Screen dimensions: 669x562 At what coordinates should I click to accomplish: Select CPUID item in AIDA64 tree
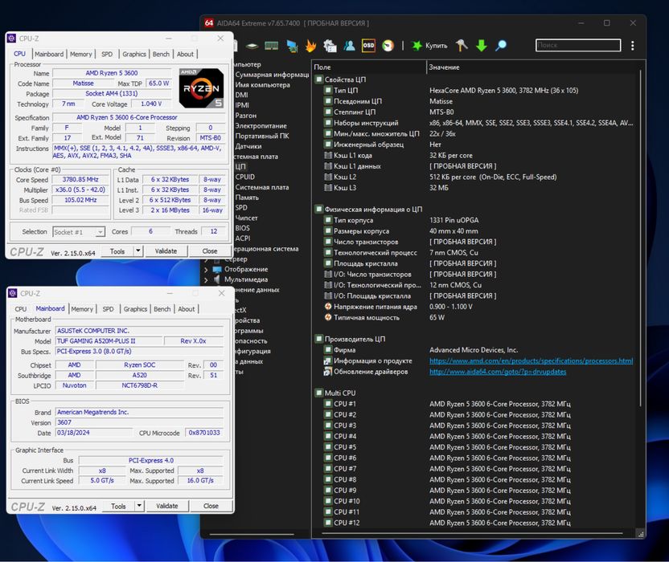245,177
